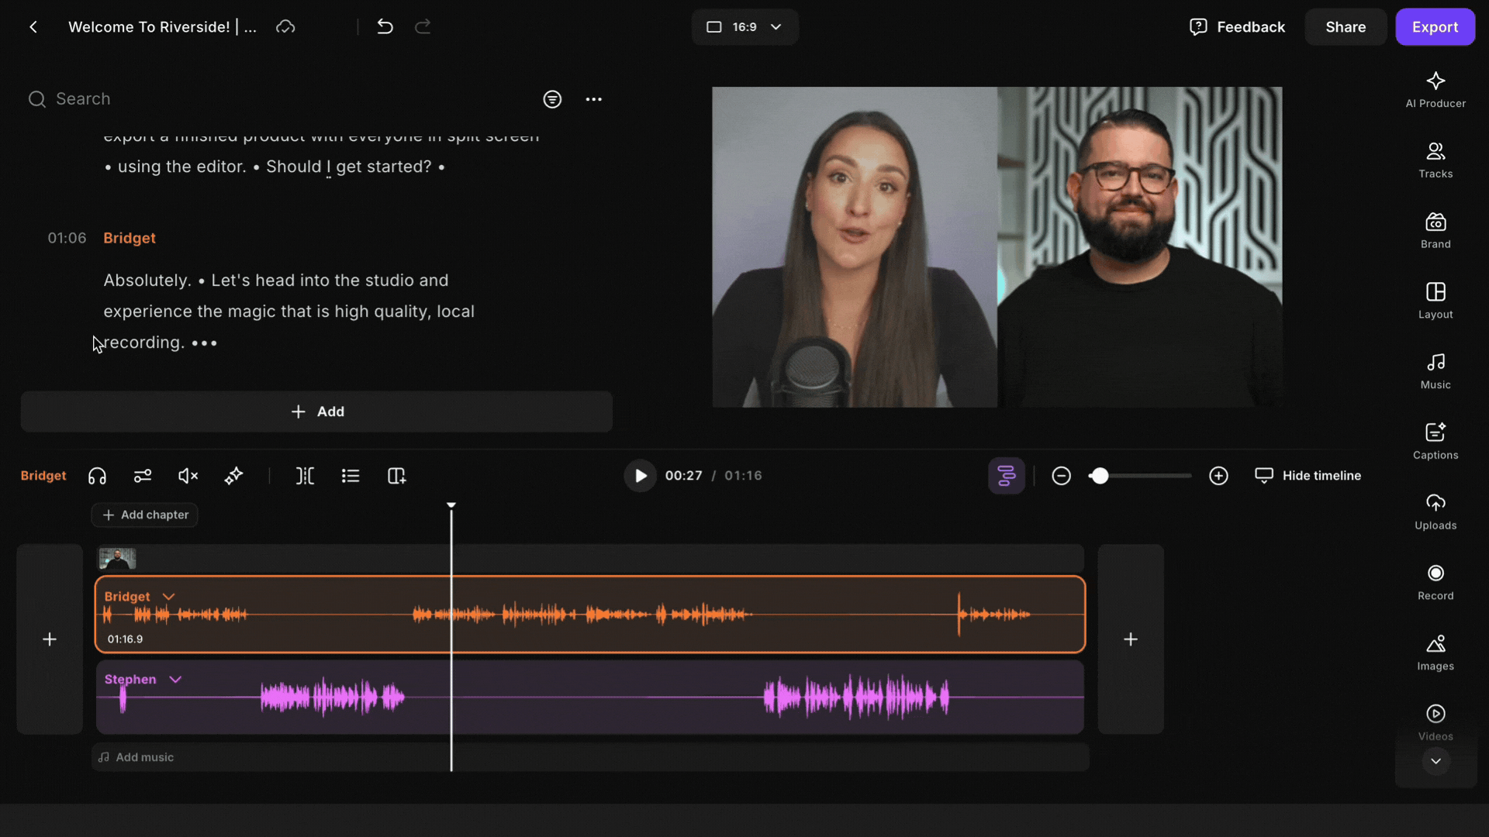Open the Brand panel
This screenshot has height=837, width=1489.
coord(1435,231)
